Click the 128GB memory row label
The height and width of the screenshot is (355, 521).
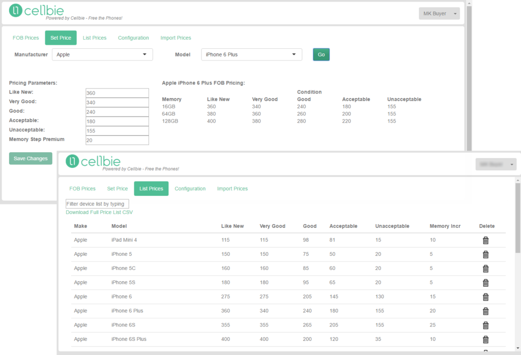170,121
